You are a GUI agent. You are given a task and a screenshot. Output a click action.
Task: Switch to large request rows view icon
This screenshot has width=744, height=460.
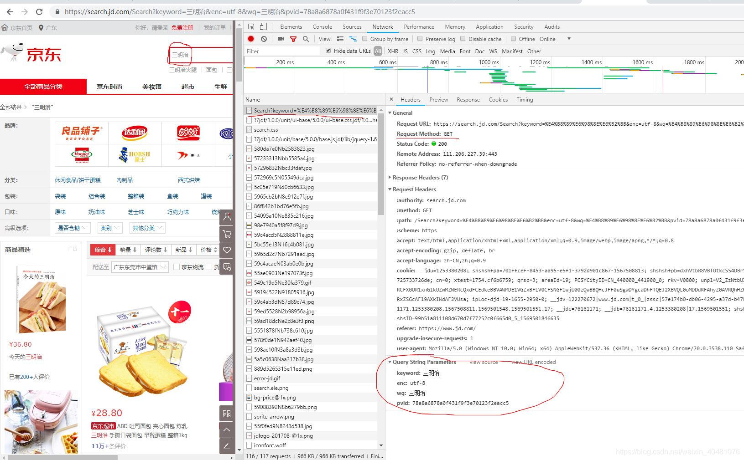coord(340,39)
